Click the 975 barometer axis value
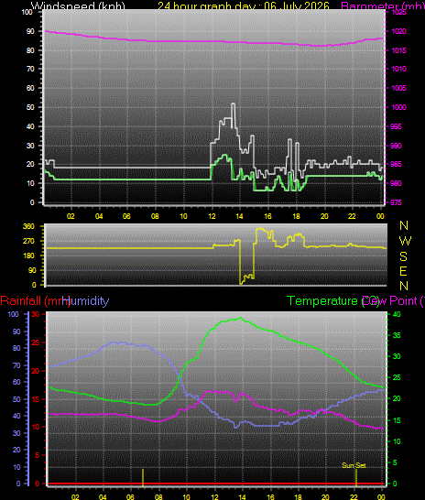The image size is (425, 500). 397,202
